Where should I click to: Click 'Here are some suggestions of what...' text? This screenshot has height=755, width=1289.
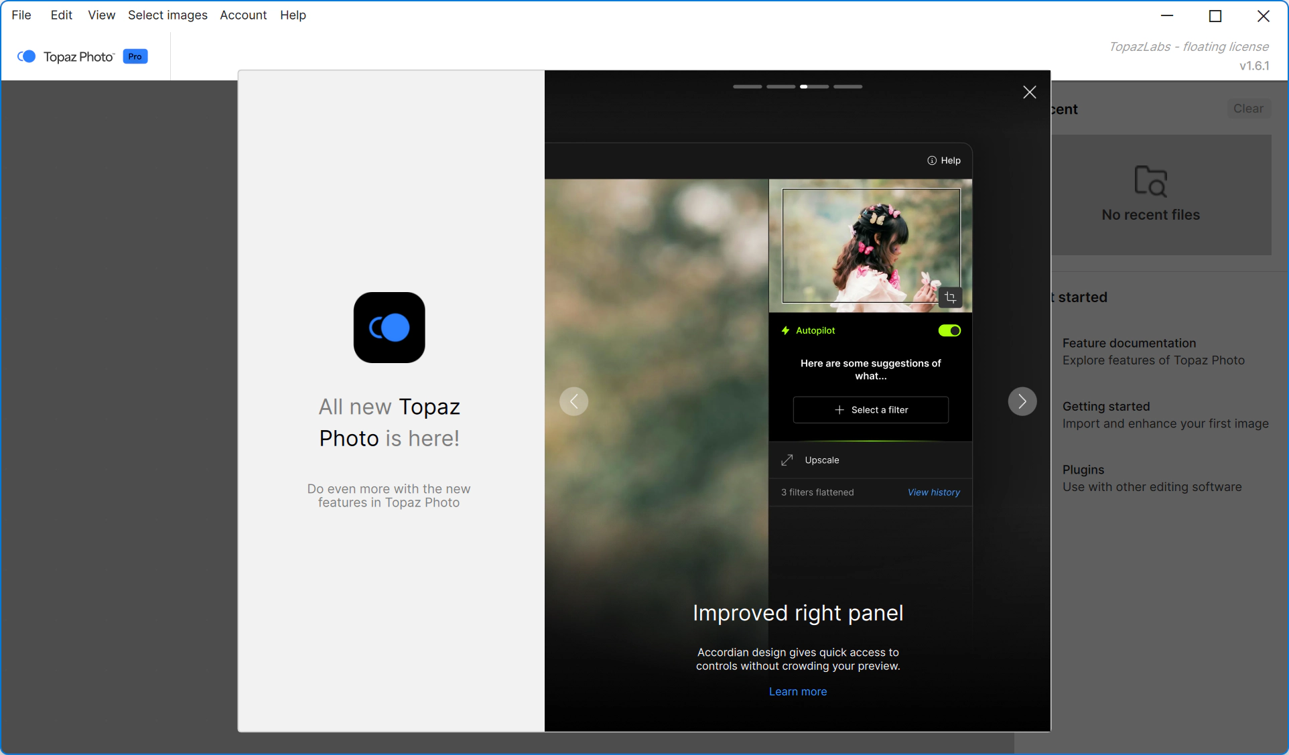871,370
